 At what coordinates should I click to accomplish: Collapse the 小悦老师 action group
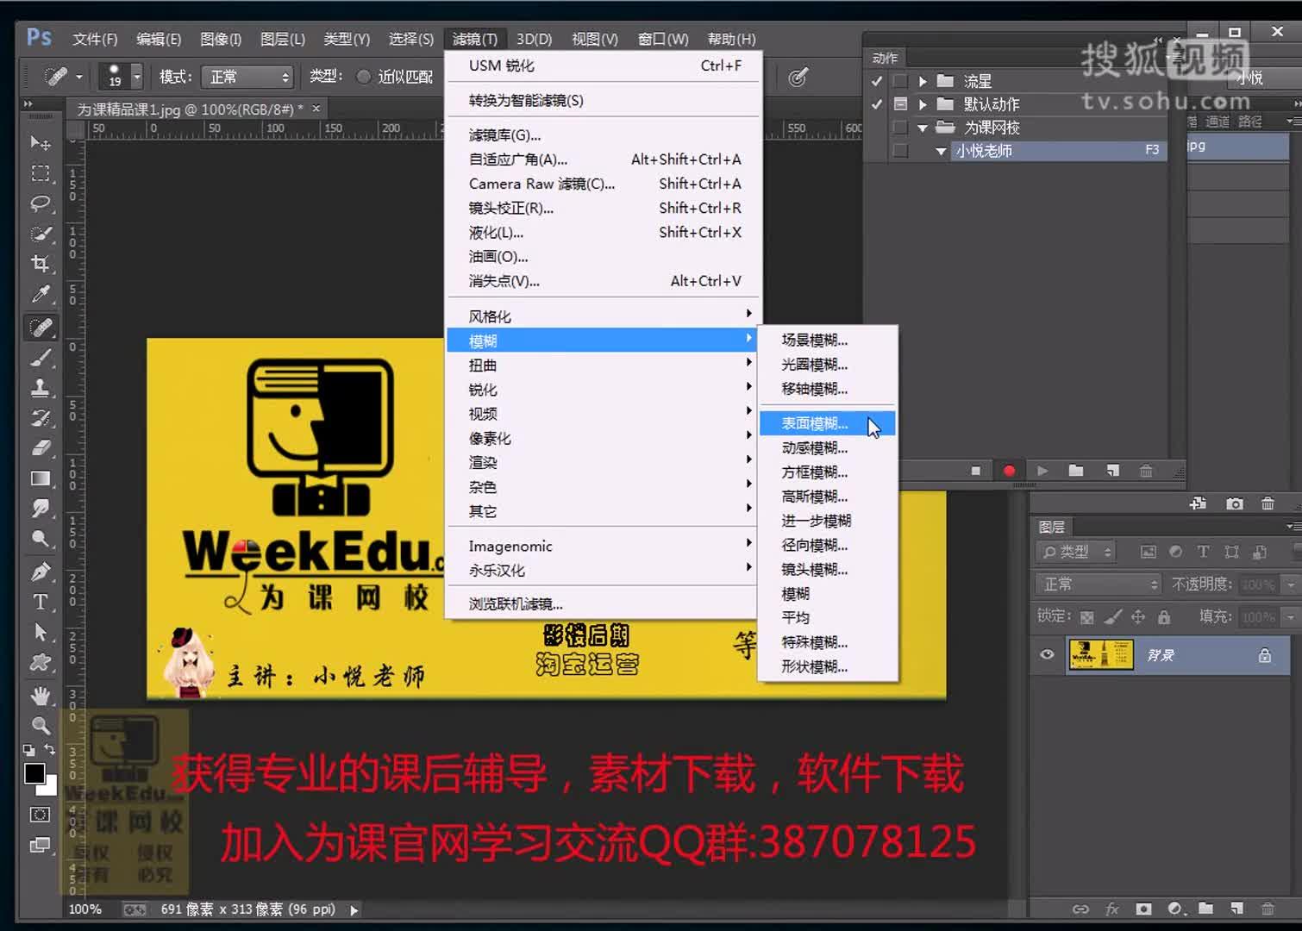click(x=940, y=150)
